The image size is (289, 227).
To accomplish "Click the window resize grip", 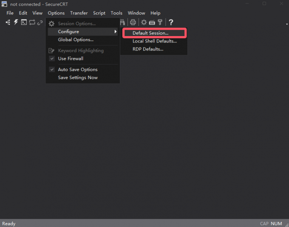I will (287, 225).
